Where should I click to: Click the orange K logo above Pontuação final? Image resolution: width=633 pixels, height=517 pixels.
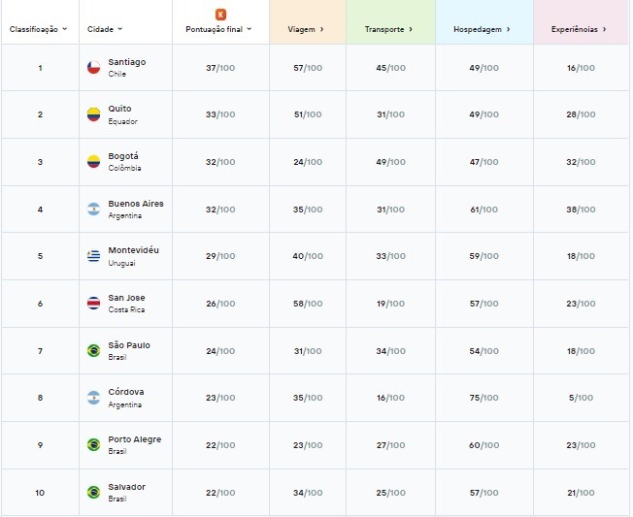coord(220,15)
